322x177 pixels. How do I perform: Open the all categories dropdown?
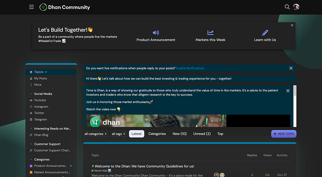pos(96,134)
